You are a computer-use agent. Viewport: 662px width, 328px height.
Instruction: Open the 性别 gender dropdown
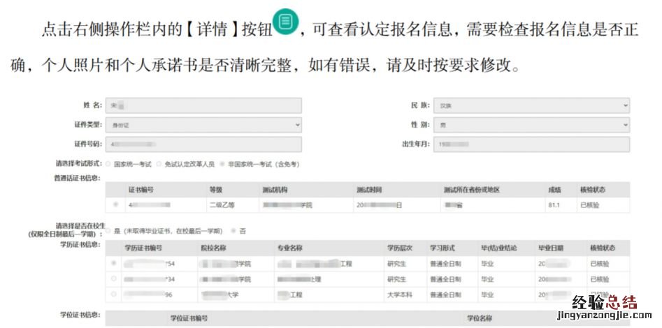pos(531,124)
